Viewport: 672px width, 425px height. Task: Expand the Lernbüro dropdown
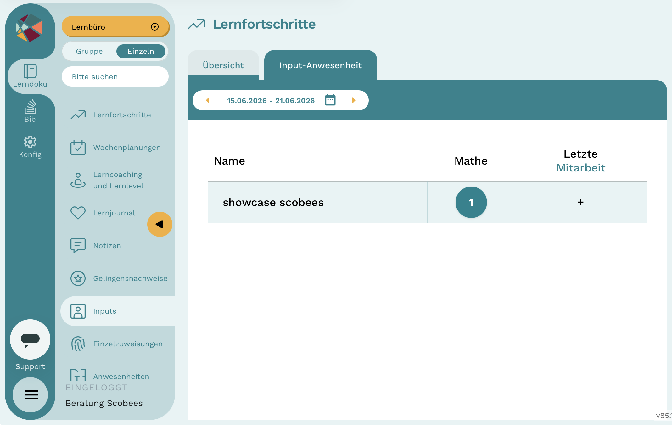coord(115,27)
